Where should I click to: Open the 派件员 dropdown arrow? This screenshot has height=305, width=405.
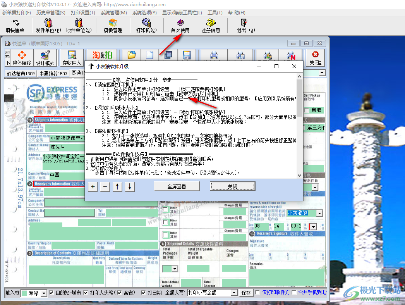315,187
